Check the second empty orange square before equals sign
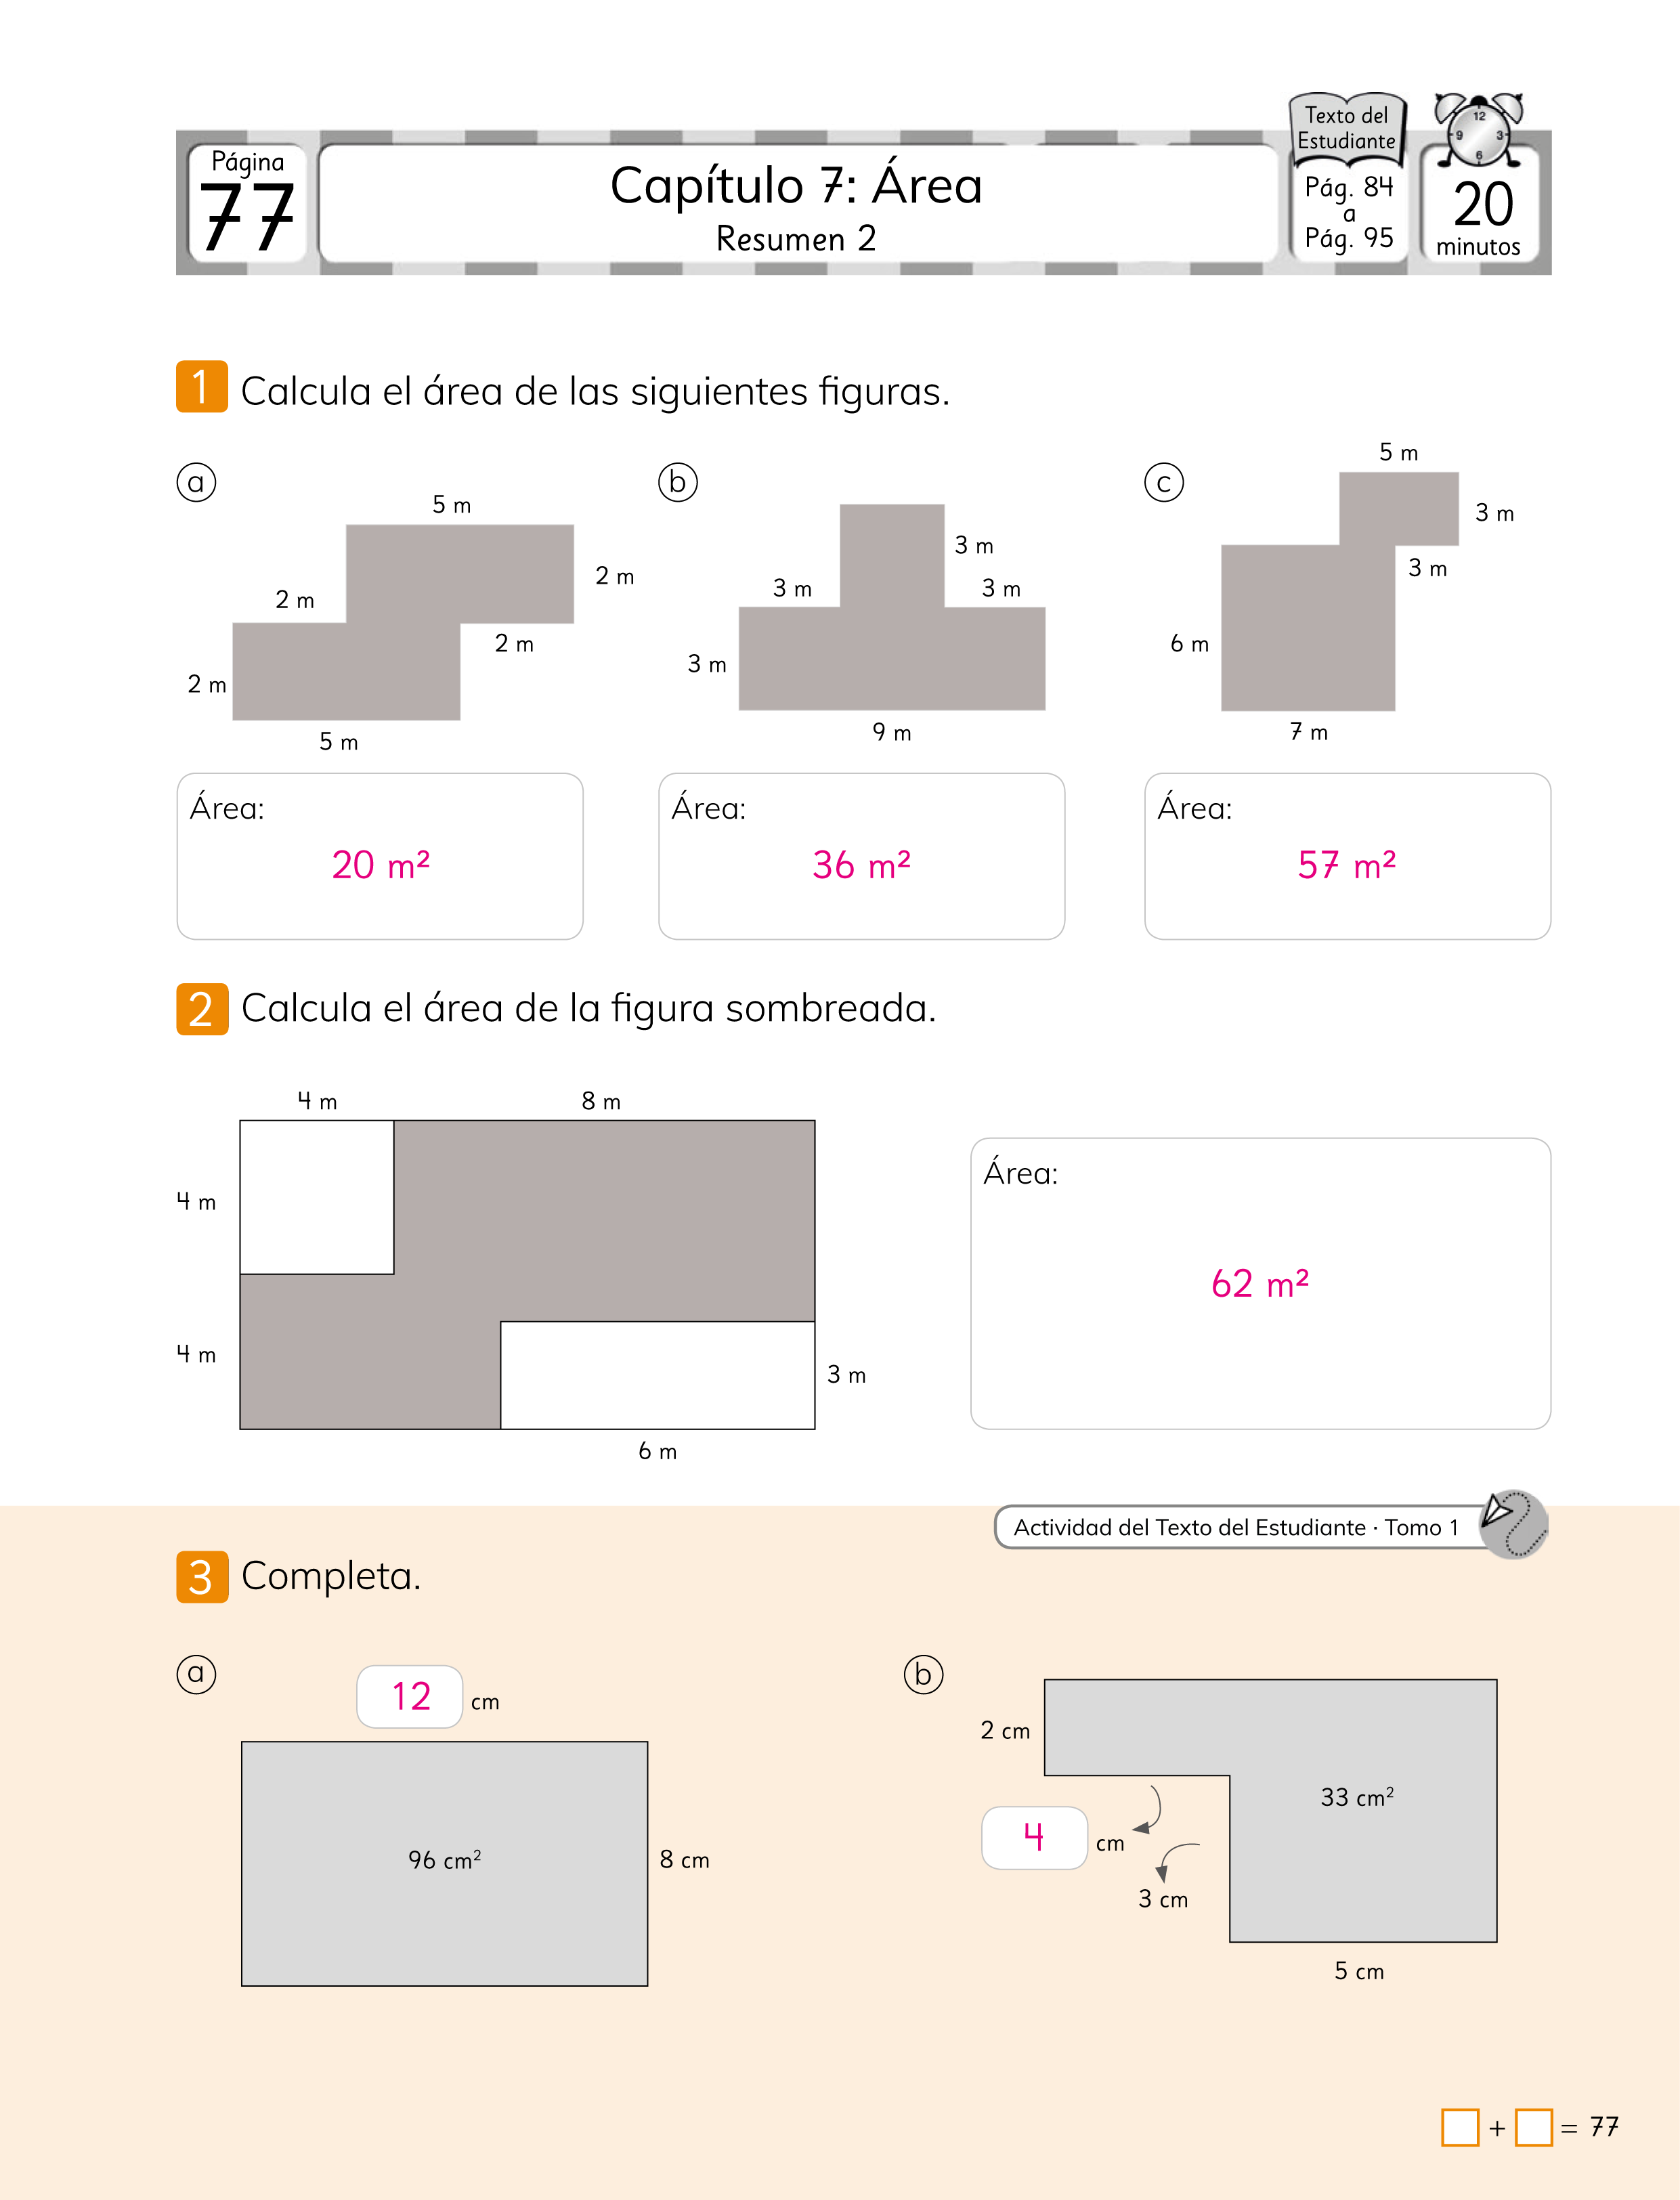 coord(1533,2127)
